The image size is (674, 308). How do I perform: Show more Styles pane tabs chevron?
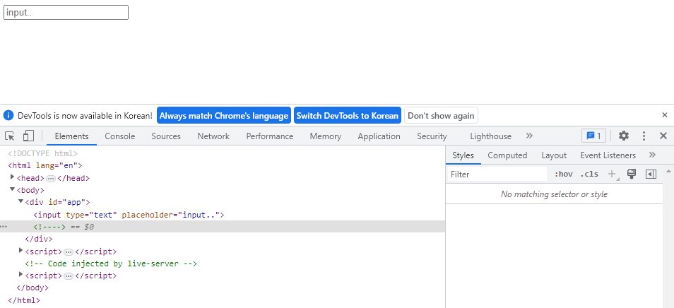652,155
